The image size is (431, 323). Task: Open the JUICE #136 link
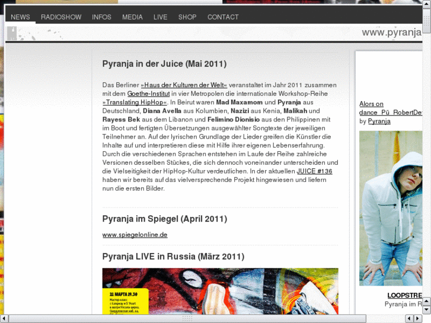(314, 171)
